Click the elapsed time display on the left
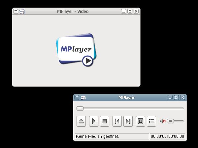Screen dimensions: 198x148 (x=159, y=136)
